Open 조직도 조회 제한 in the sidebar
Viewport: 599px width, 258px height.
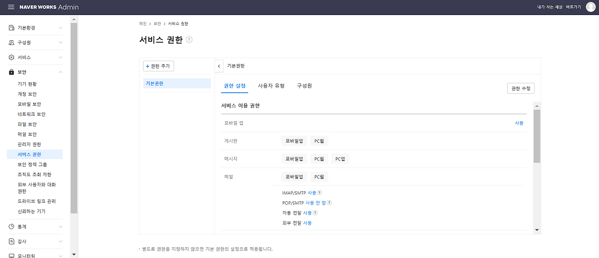(35, 175)
